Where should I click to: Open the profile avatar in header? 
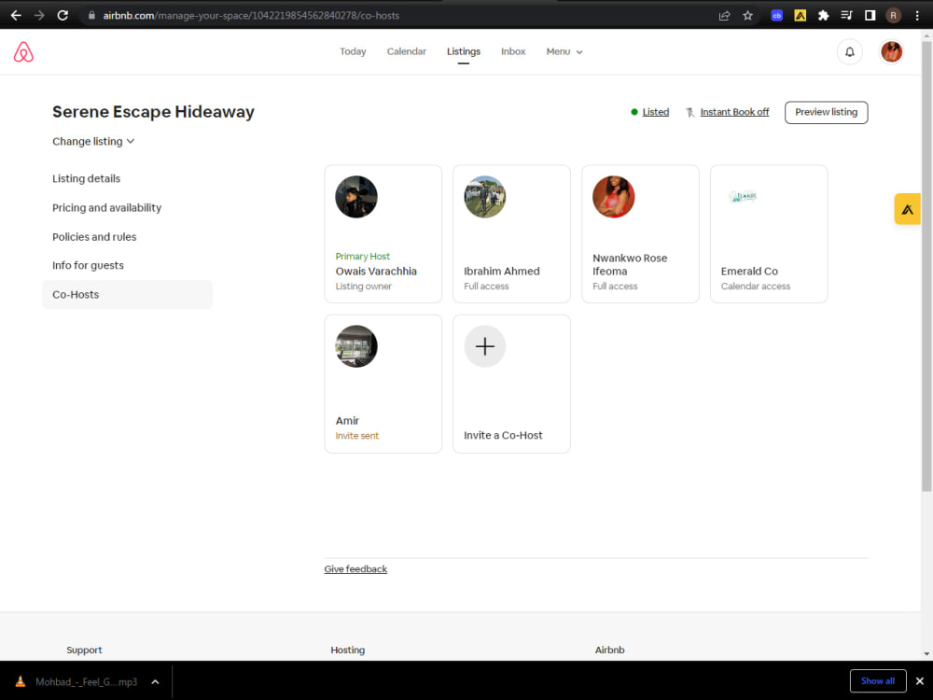[x=891, y=51]
